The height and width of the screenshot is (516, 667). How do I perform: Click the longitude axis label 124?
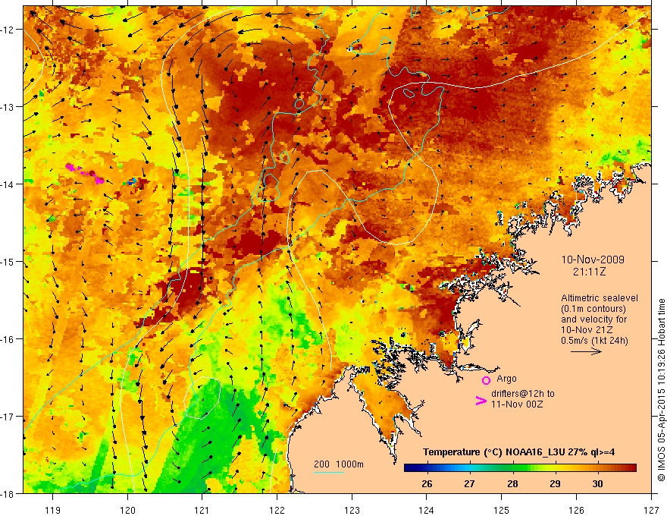427,510
